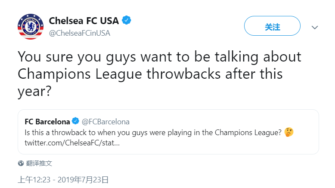This screenshot has height=188, width=335.
Task: Click the 翻译推文 translate tweet text
Action: click(39, 163)
